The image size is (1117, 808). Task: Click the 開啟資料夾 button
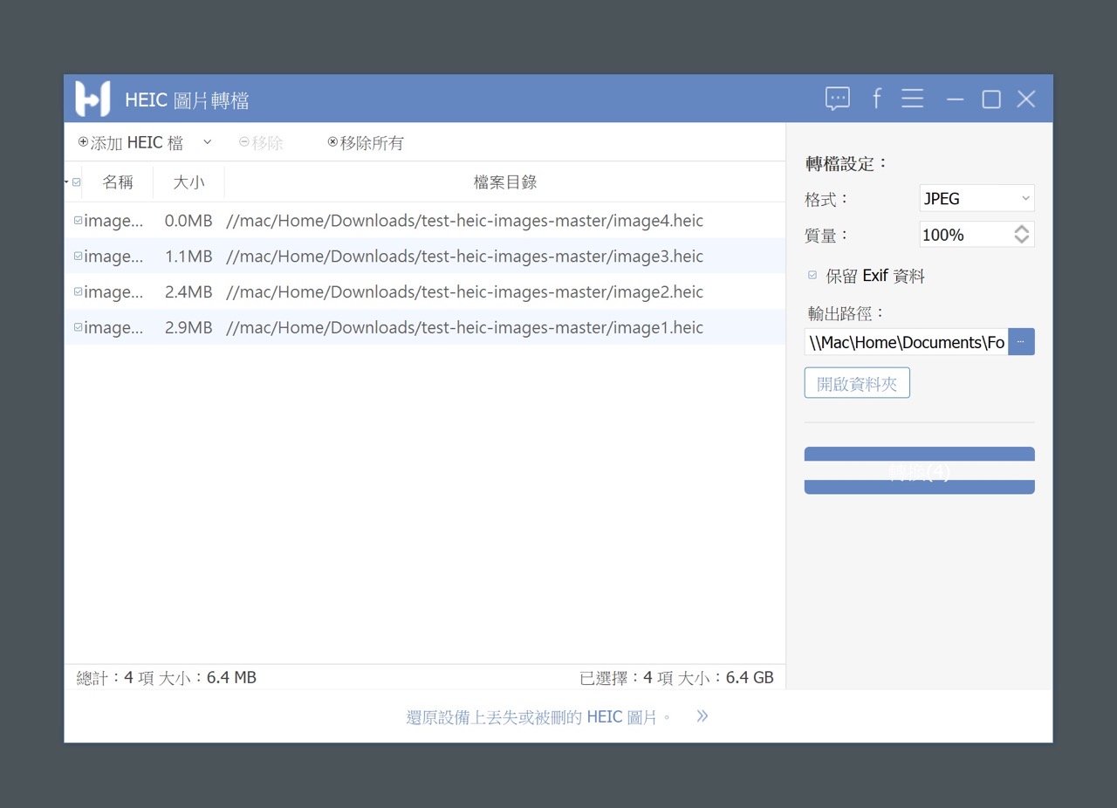(857, 383)
